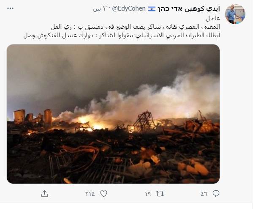Open the three-dots more options menu
The height and width of the screenshot is (209, 253).
[x=10, y=8]
